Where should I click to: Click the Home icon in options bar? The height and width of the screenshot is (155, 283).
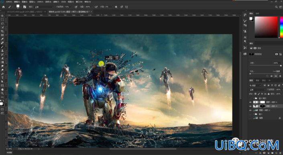[4, 7]
